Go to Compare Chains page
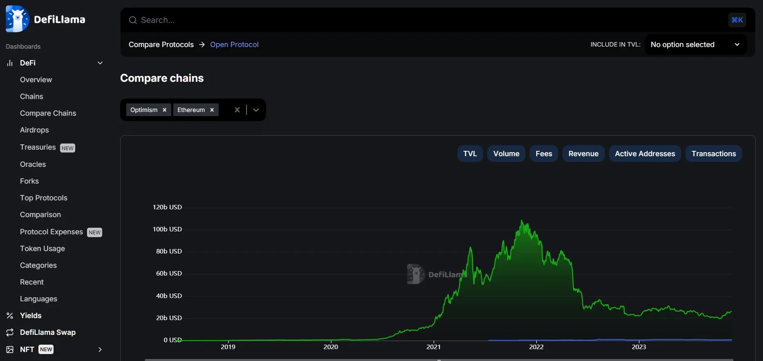The height and width of the screenshot is (361, 763). click(48, 113)
